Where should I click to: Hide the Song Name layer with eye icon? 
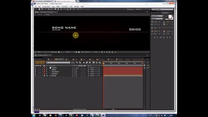(35, 72)
